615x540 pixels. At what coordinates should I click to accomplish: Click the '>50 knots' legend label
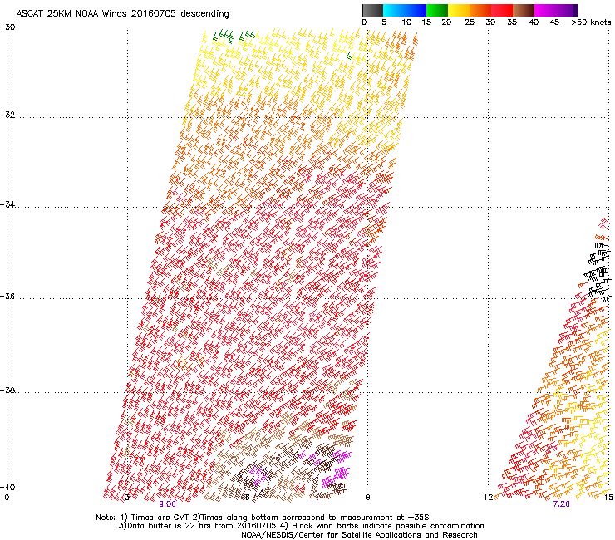tap(591, 22)
